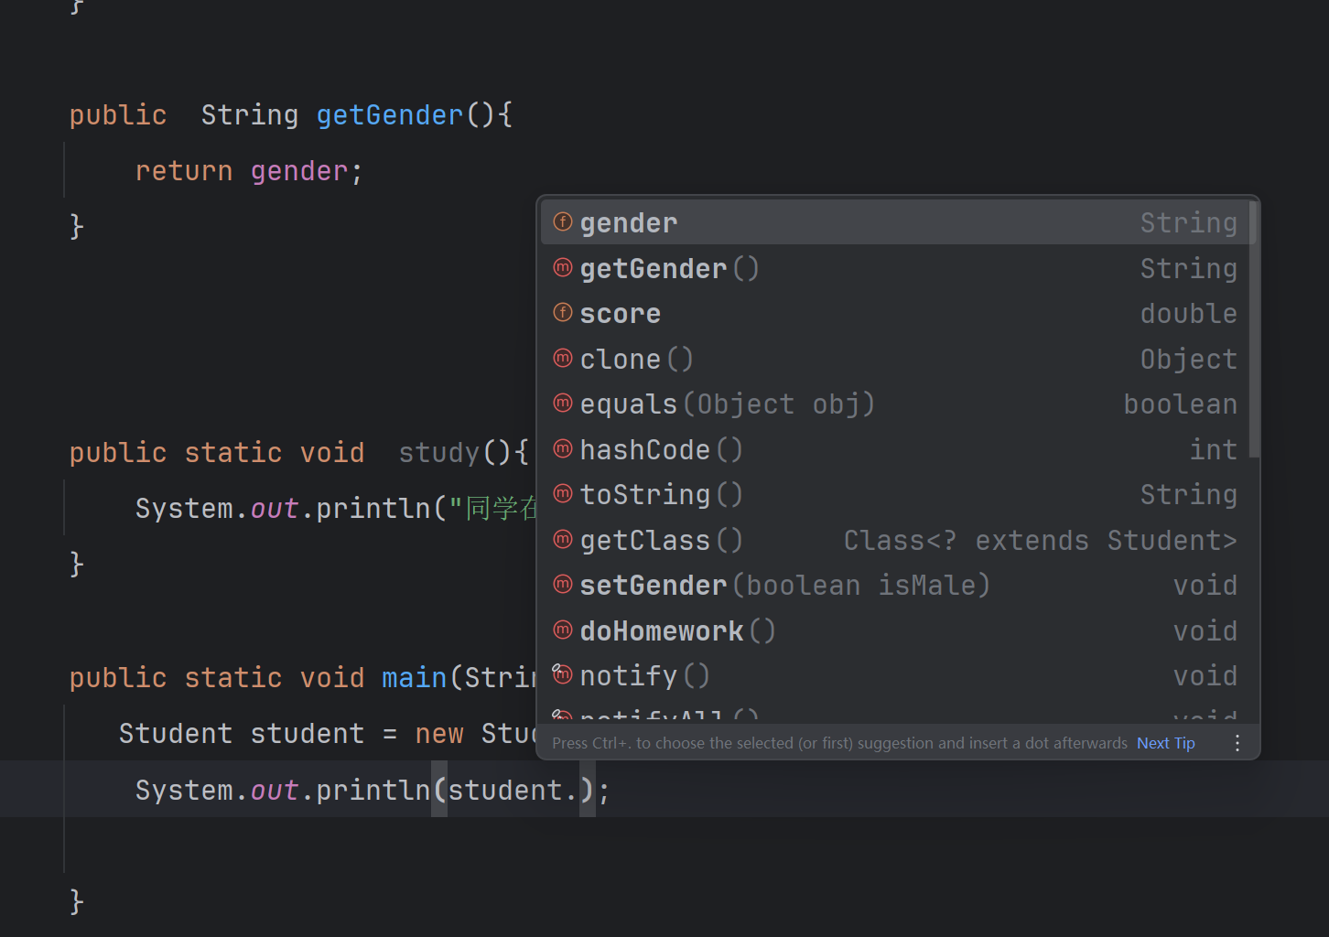Viewport: 1329px width, 937px height.
Task: Click the method icon beside getClass()
Action: [563, 540]
